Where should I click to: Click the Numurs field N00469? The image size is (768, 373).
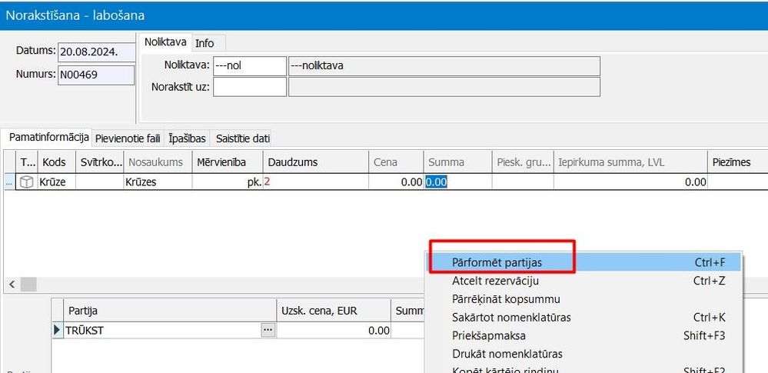96,75
